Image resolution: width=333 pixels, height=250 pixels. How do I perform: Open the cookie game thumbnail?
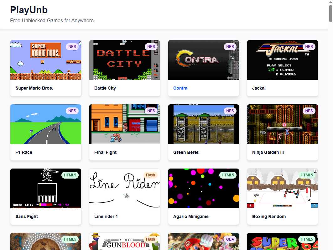pyautogui.click(x=46, y=242)
